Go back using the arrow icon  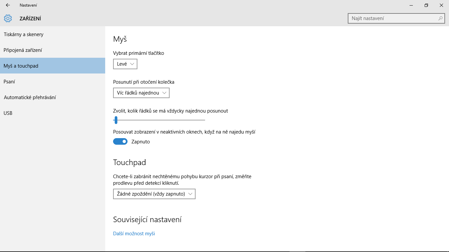pos(8,5)
